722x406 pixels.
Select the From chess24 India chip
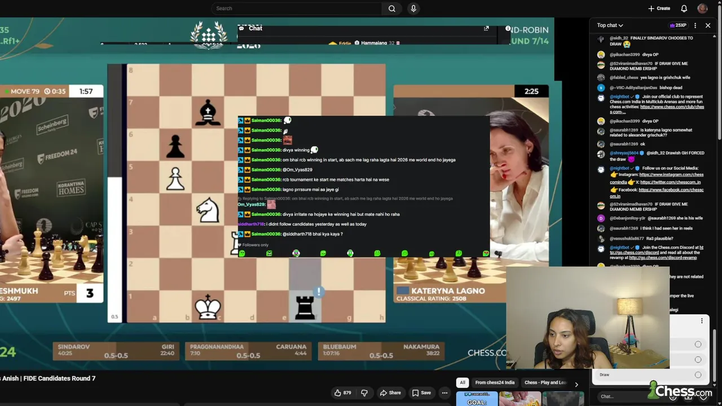click(495, 382)
